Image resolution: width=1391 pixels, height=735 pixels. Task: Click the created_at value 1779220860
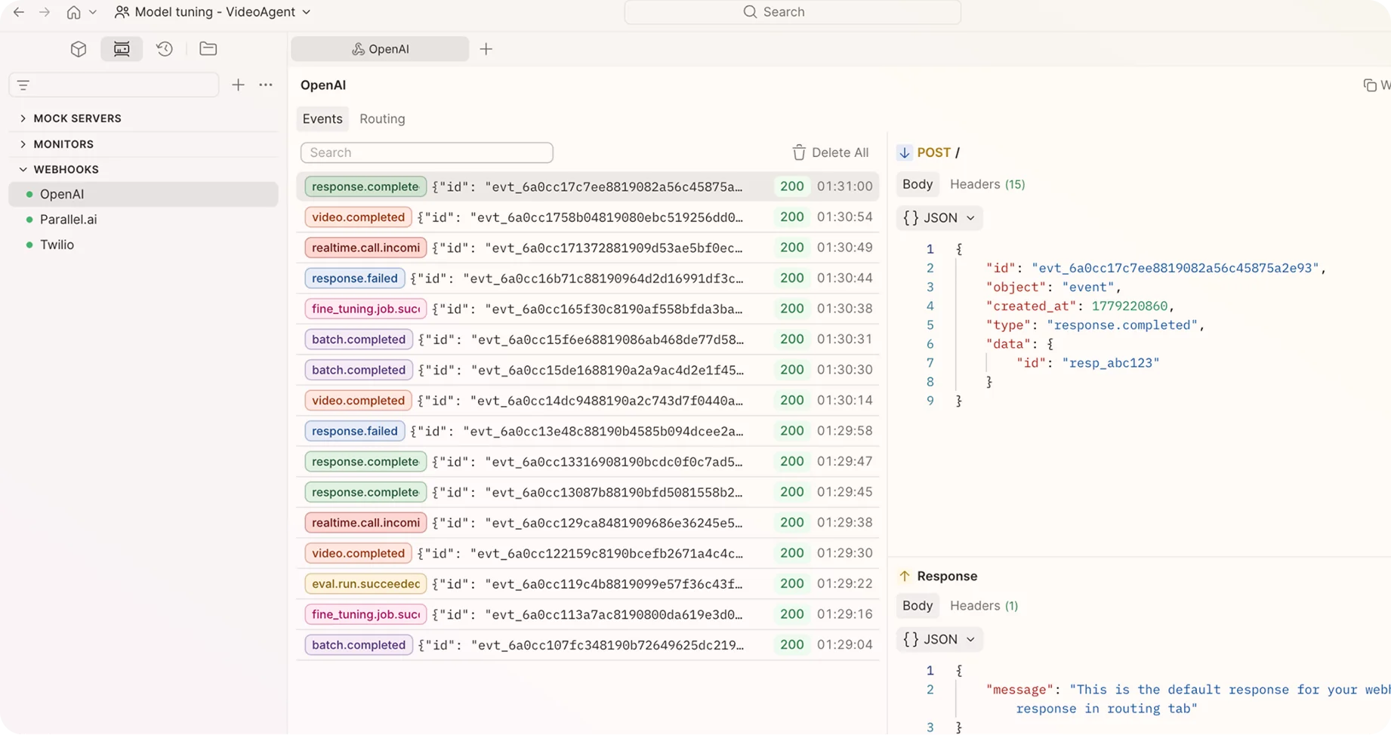tap(1129, 306)
